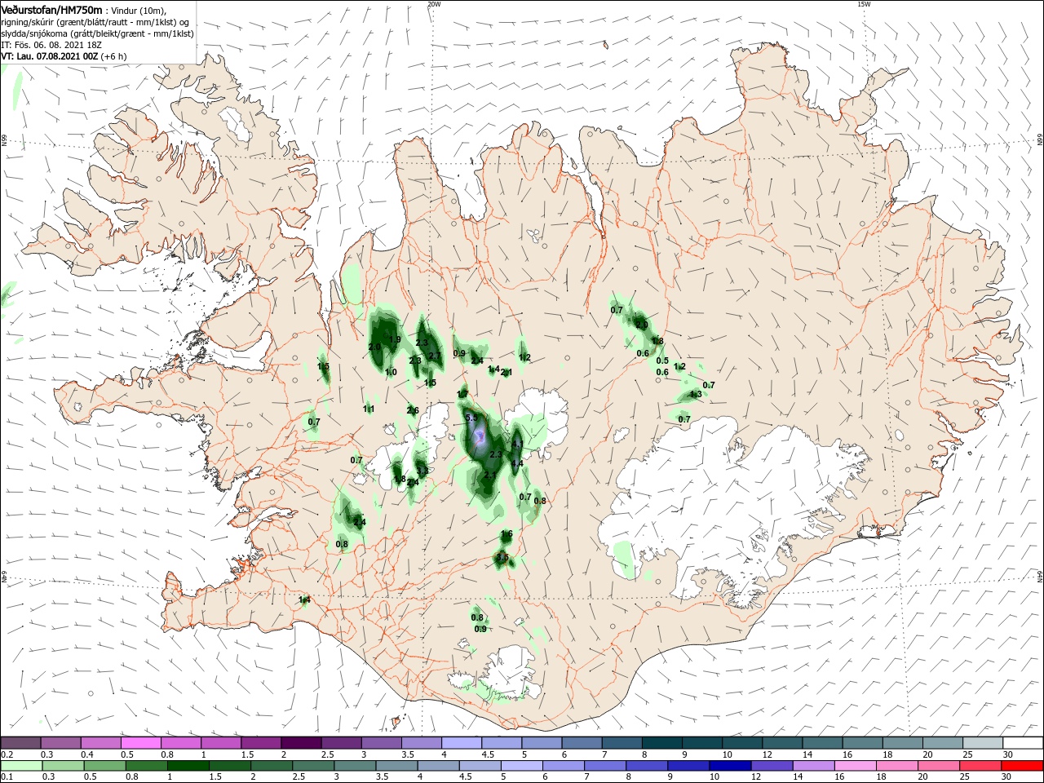This screenshot has height=783, width=1044.
Task: Click the '4.4' precipitation value
Action: [517, 463]
